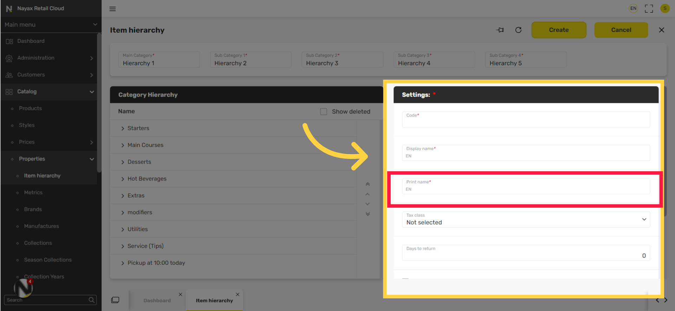Open Metrics in the sidebar

pos(33,192)
